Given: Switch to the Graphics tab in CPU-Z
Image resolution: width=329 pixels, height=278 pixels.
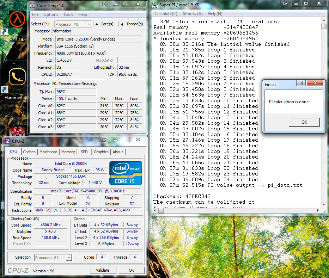Looking at the screenshot, I should (x=101, y=152).
